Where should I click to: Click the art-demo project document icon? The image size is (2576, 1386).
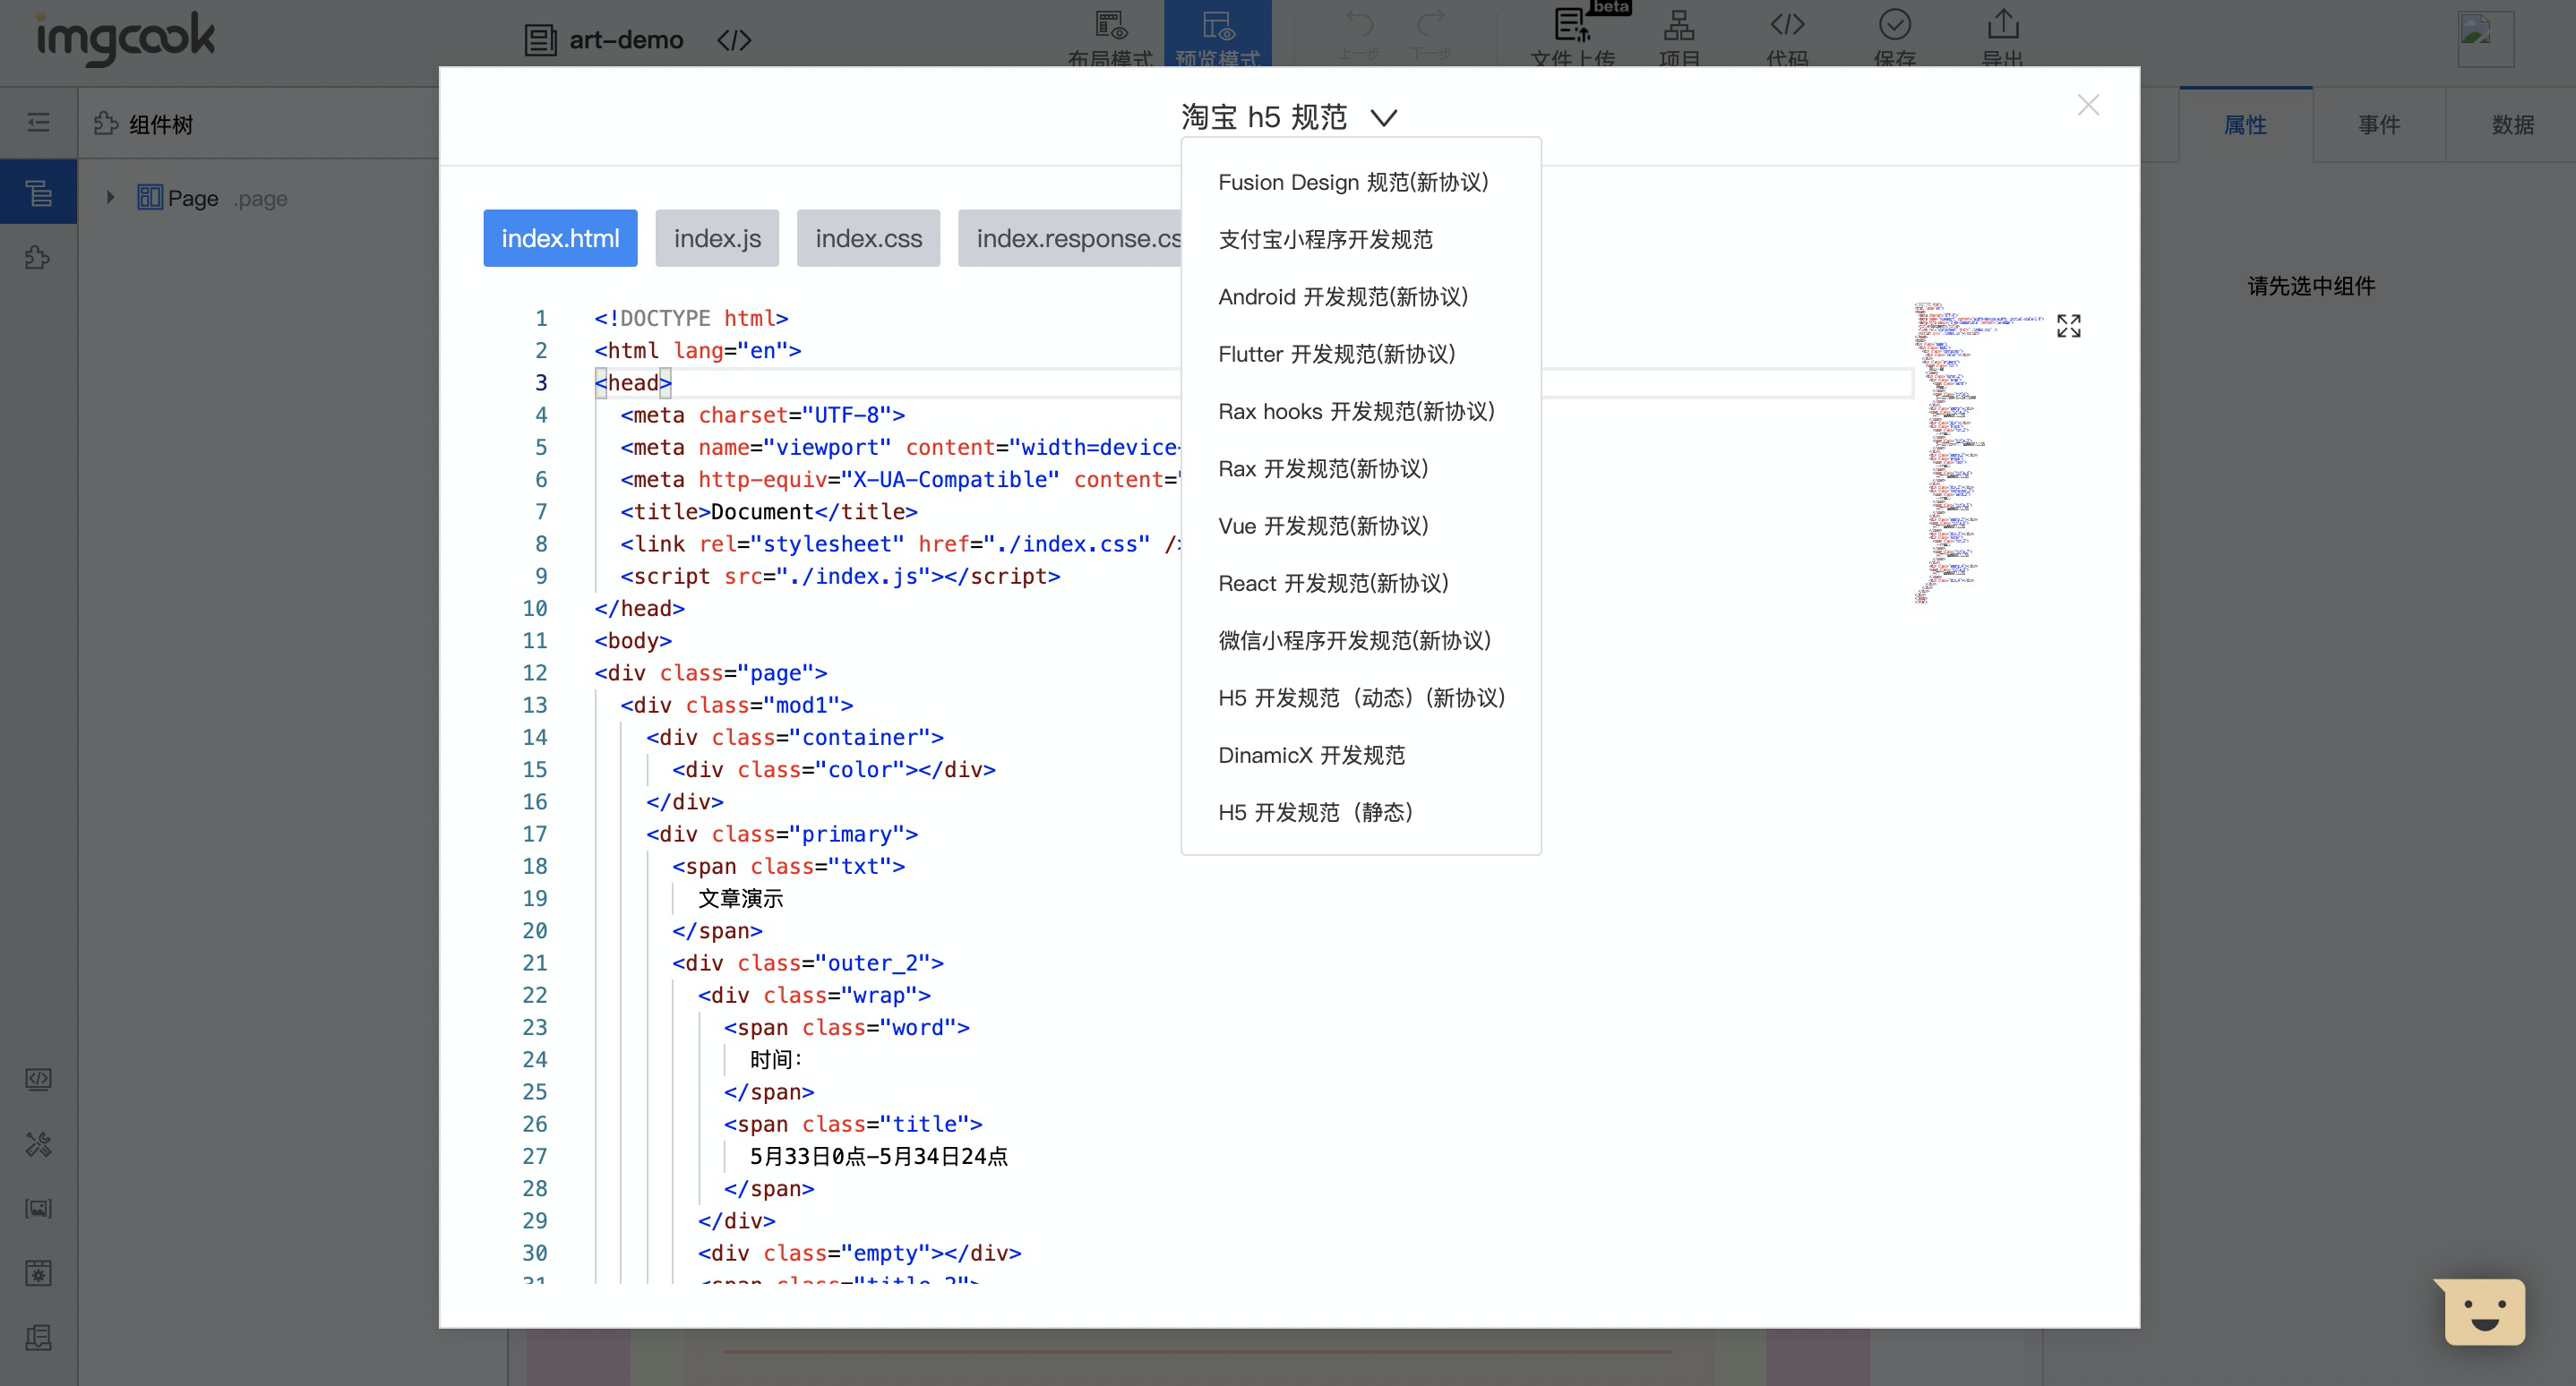540,40
